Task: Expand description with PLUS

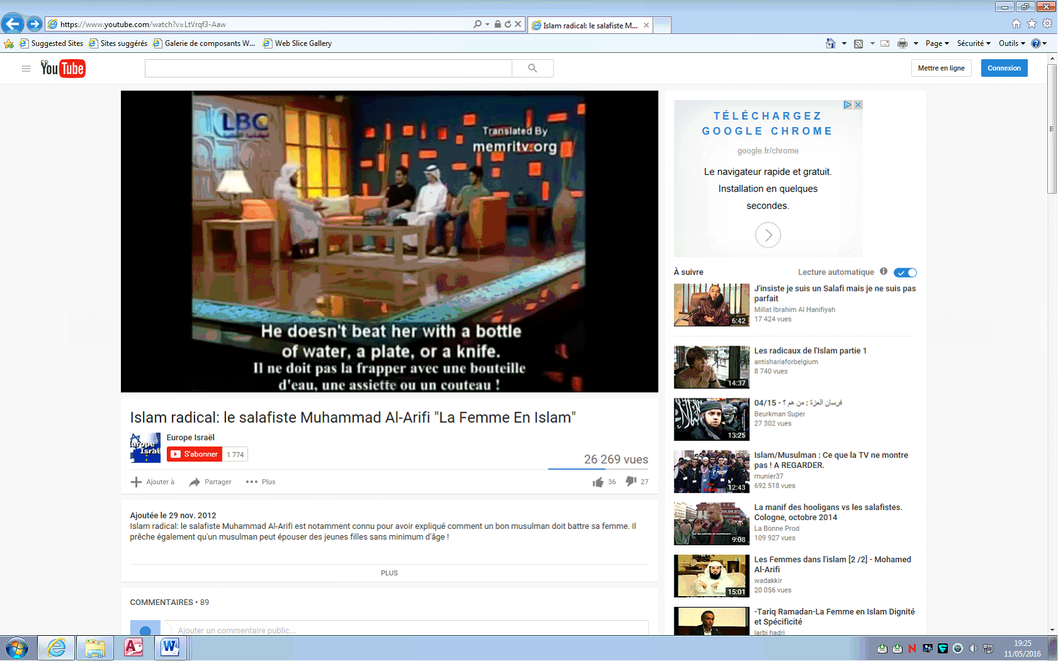Action: tap(389, 573)
